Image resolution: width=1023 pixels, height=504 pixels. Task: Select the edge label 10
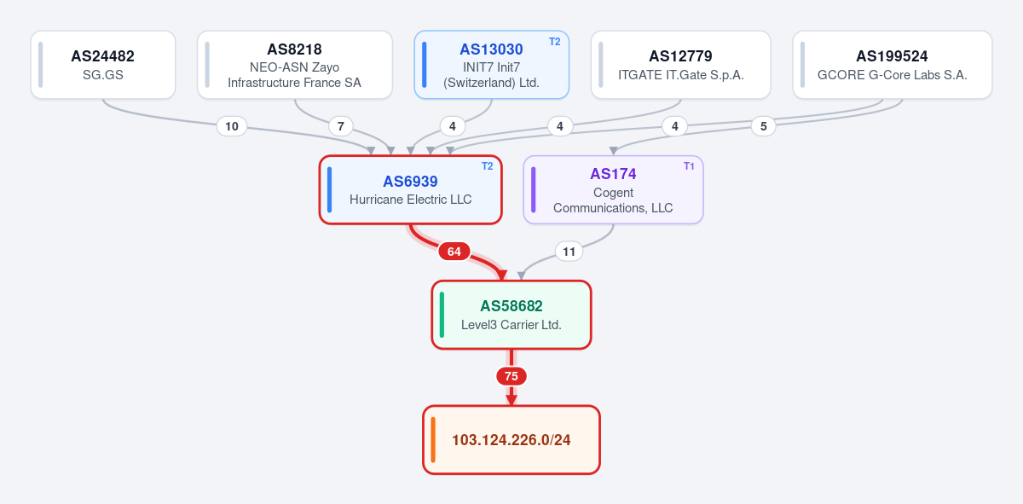pos(232,126)
